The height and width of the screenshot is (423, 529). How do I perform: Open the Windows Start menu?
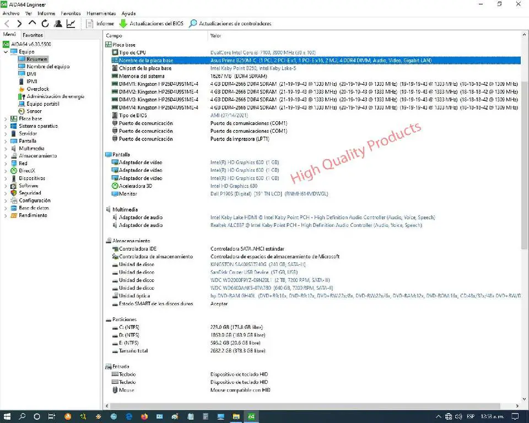[x=7, y=416]
